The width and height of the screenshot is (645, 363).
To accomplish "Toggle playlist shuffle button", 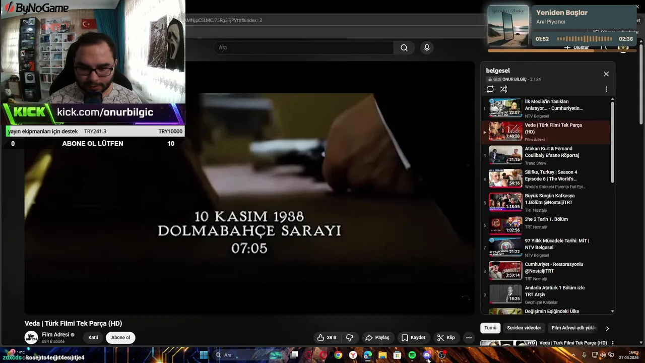I will pyautogui.click(x=503, y=89).
